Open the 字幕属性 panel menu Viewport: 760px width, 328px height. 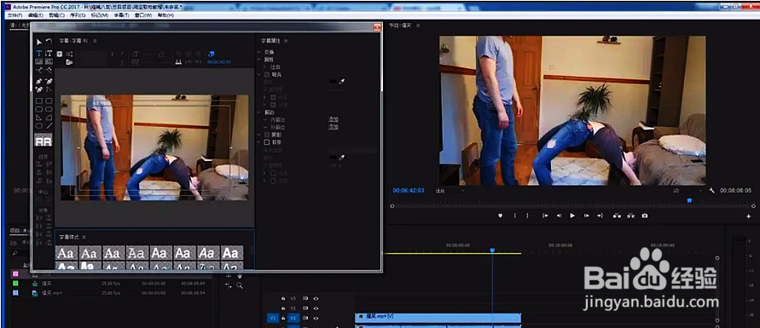(286, 41)
